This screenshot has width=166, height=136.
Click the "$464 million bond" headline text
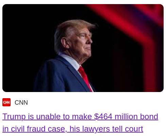pos(126,117)
